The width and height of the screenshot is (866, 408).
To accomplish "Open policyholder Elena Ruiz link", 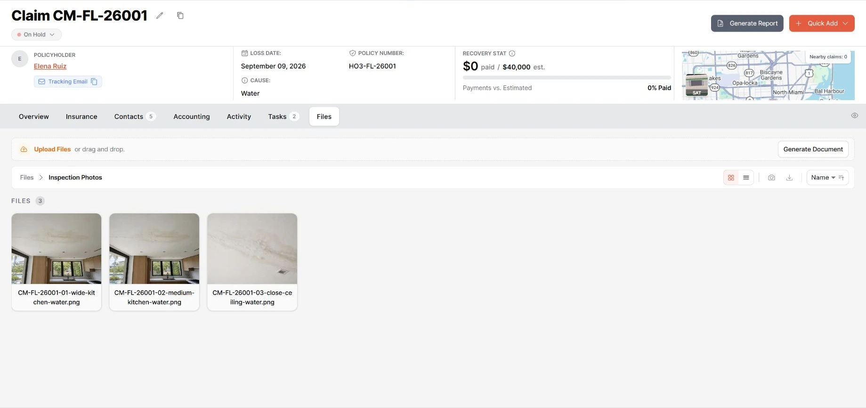I will click(50, 66).
